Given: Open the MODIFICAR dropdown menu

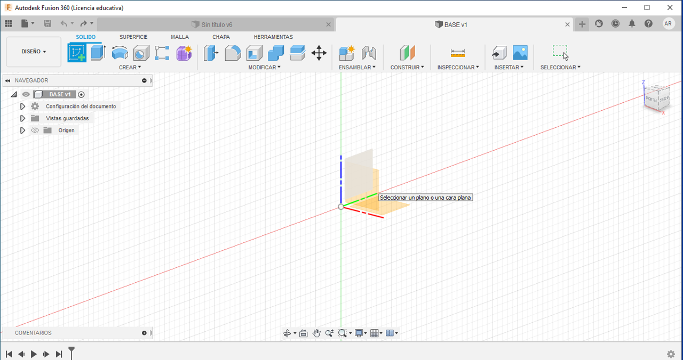Looking at the screenshot, I should (x=264, y=68).
